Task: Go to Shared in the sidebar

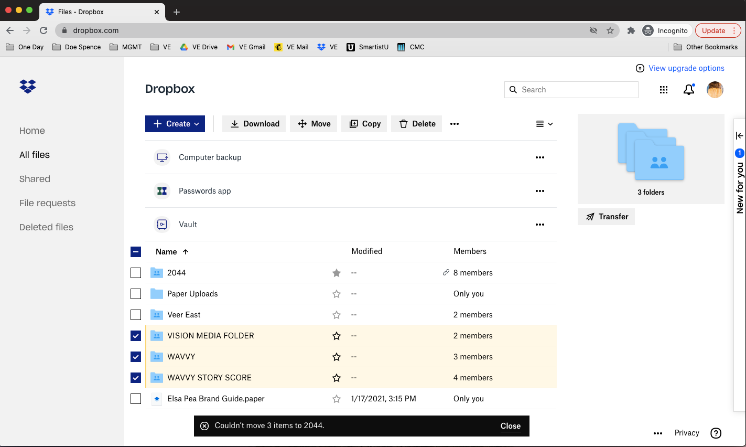Action: pos(35,179)
